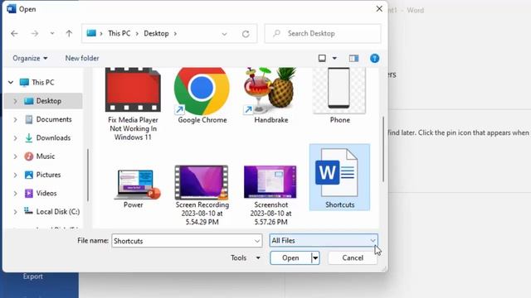The width and height of the screenshot is (531, 298).
Task: Click This PC in the address bar
Action: (x=119, y=33)
